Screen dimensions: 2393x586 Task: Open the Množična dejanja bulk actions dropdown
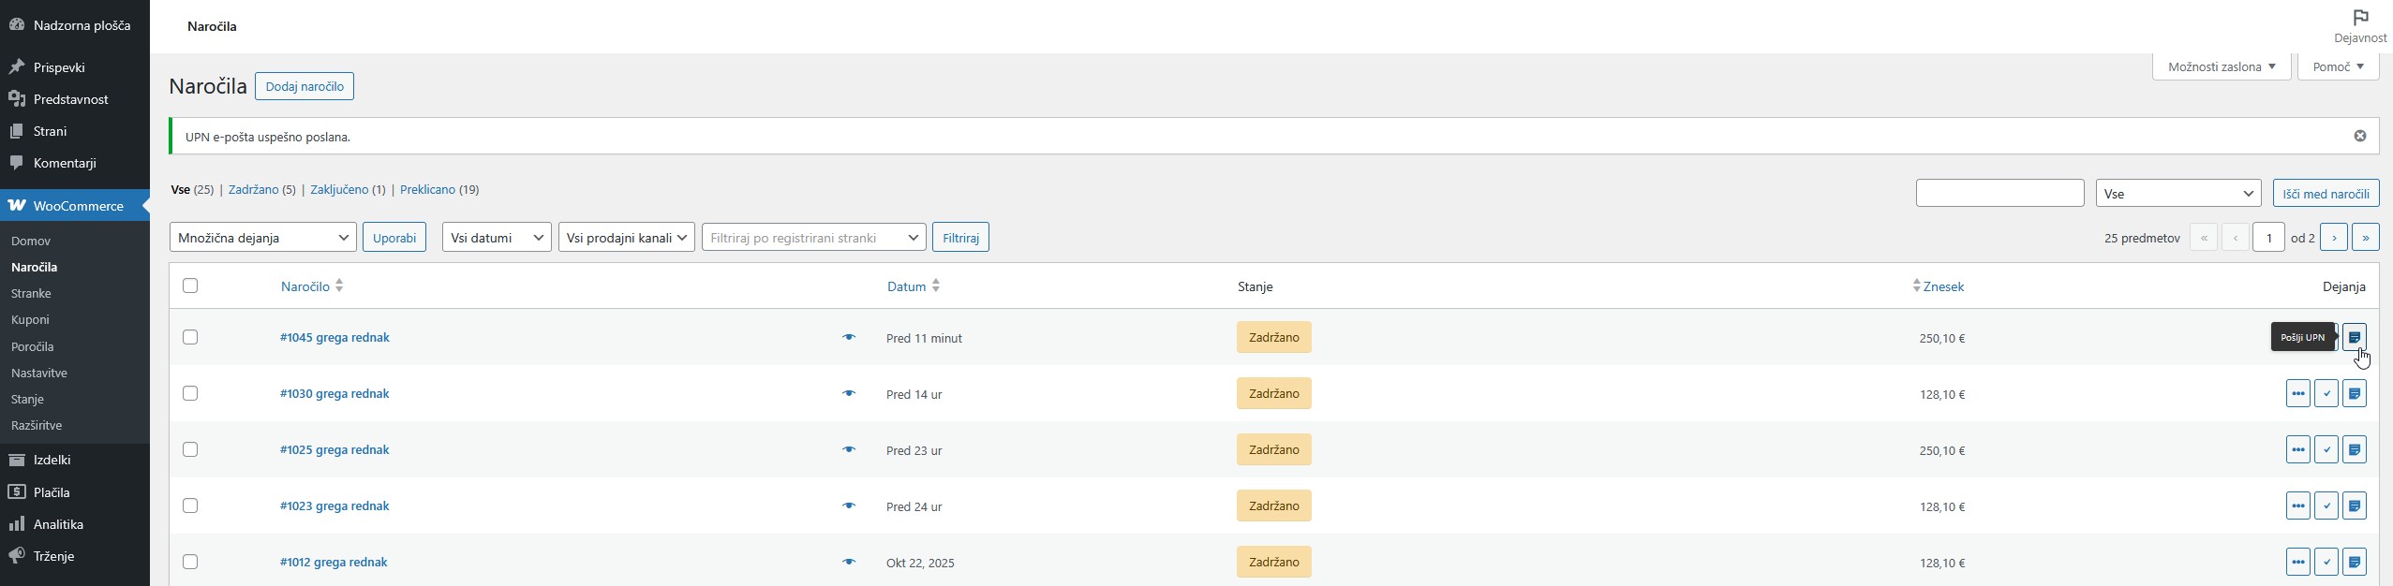pos(263,237)
